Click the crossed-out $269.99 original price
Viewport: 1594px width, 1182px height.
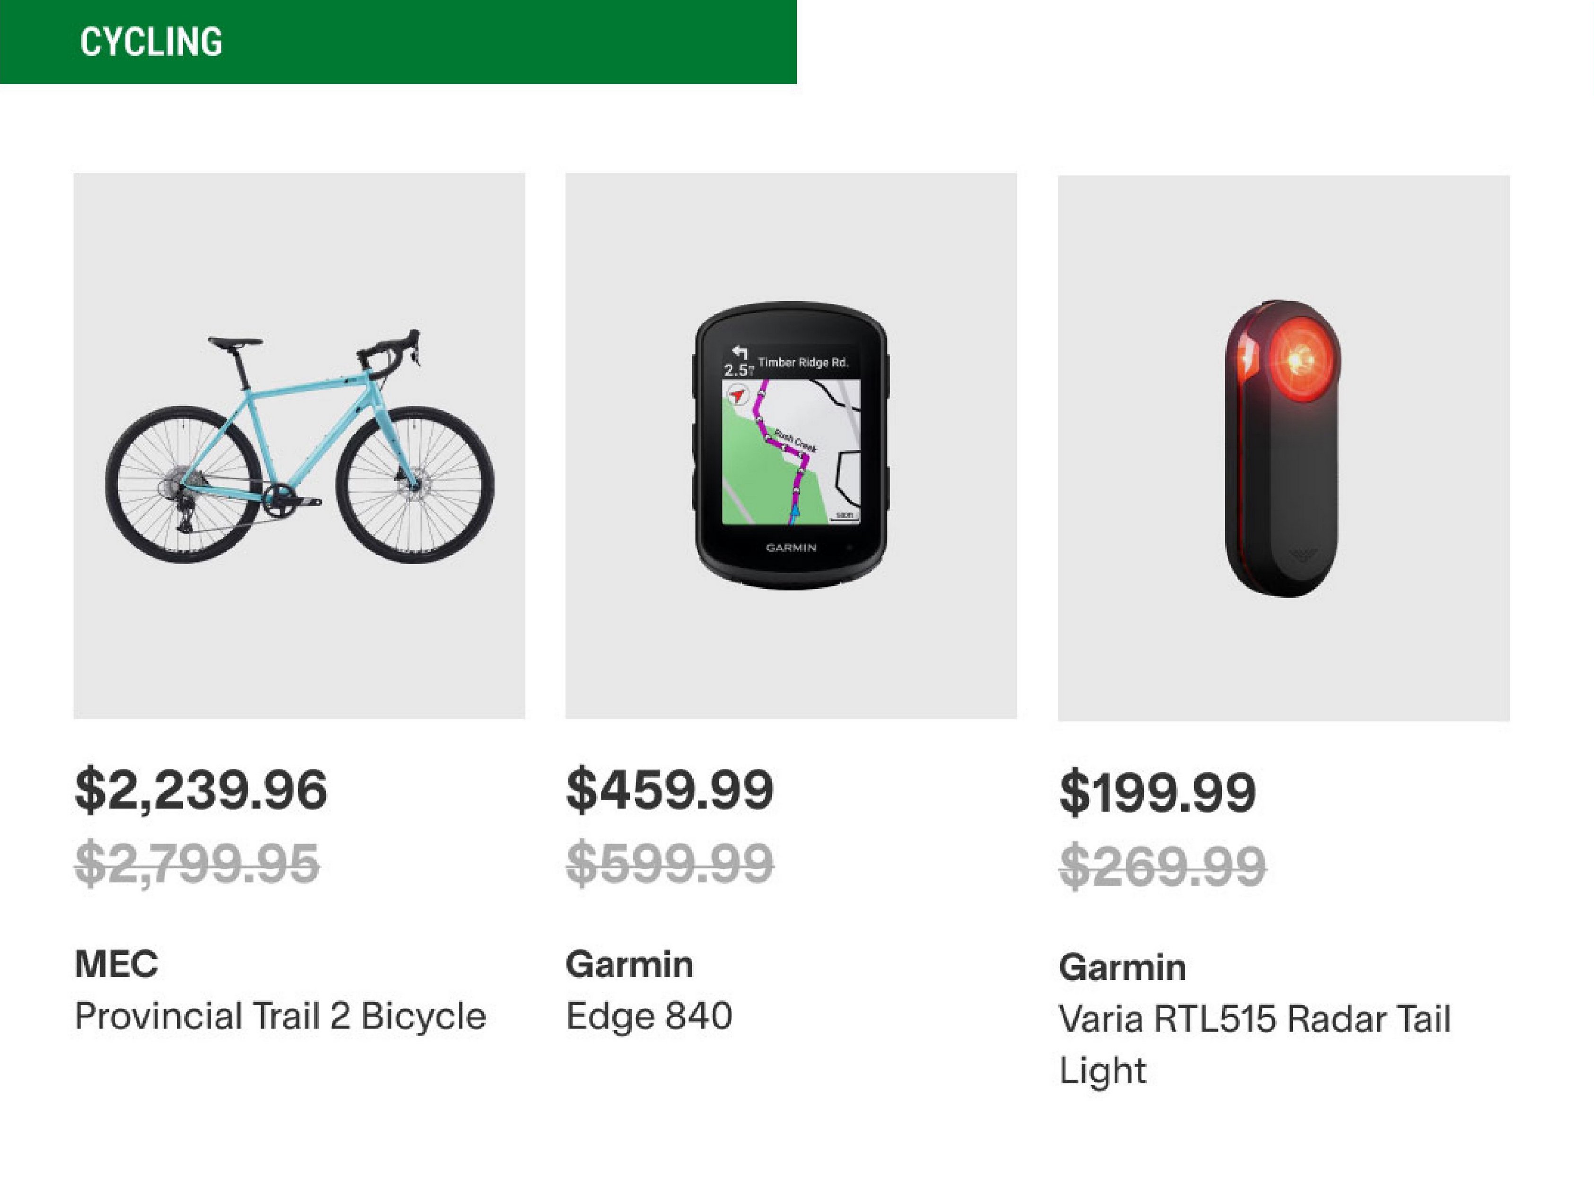(1163, 867)
